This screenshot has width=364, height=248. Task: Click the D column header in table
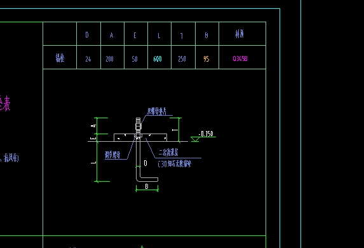pyautogui.click(x=87, y=35)
